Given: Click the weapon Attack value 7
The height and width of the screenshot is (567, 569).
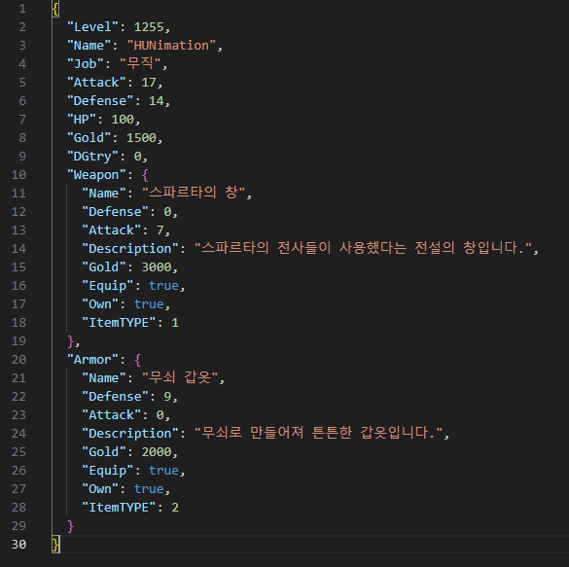Looking at the screenshot, I should coord(160,230).
